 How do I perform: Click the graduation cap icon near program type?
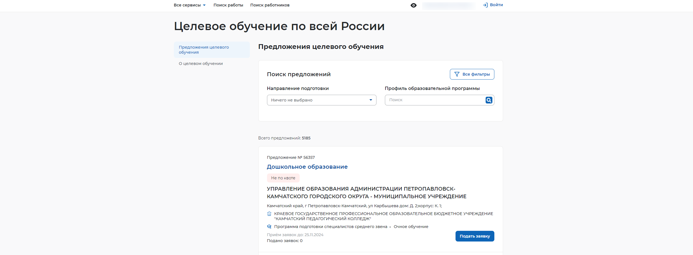pyautogui.click(x=269, y=227)
